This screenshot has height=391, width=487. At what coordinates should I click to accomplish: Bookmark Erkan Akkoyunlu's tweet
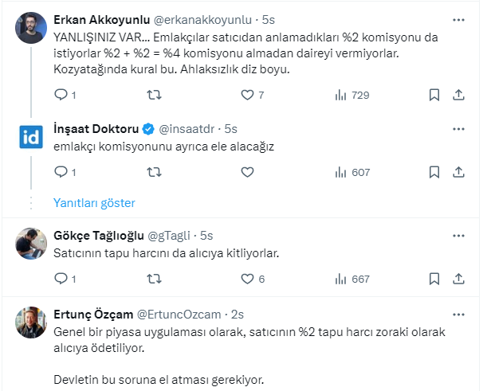[x=434, y=95]
